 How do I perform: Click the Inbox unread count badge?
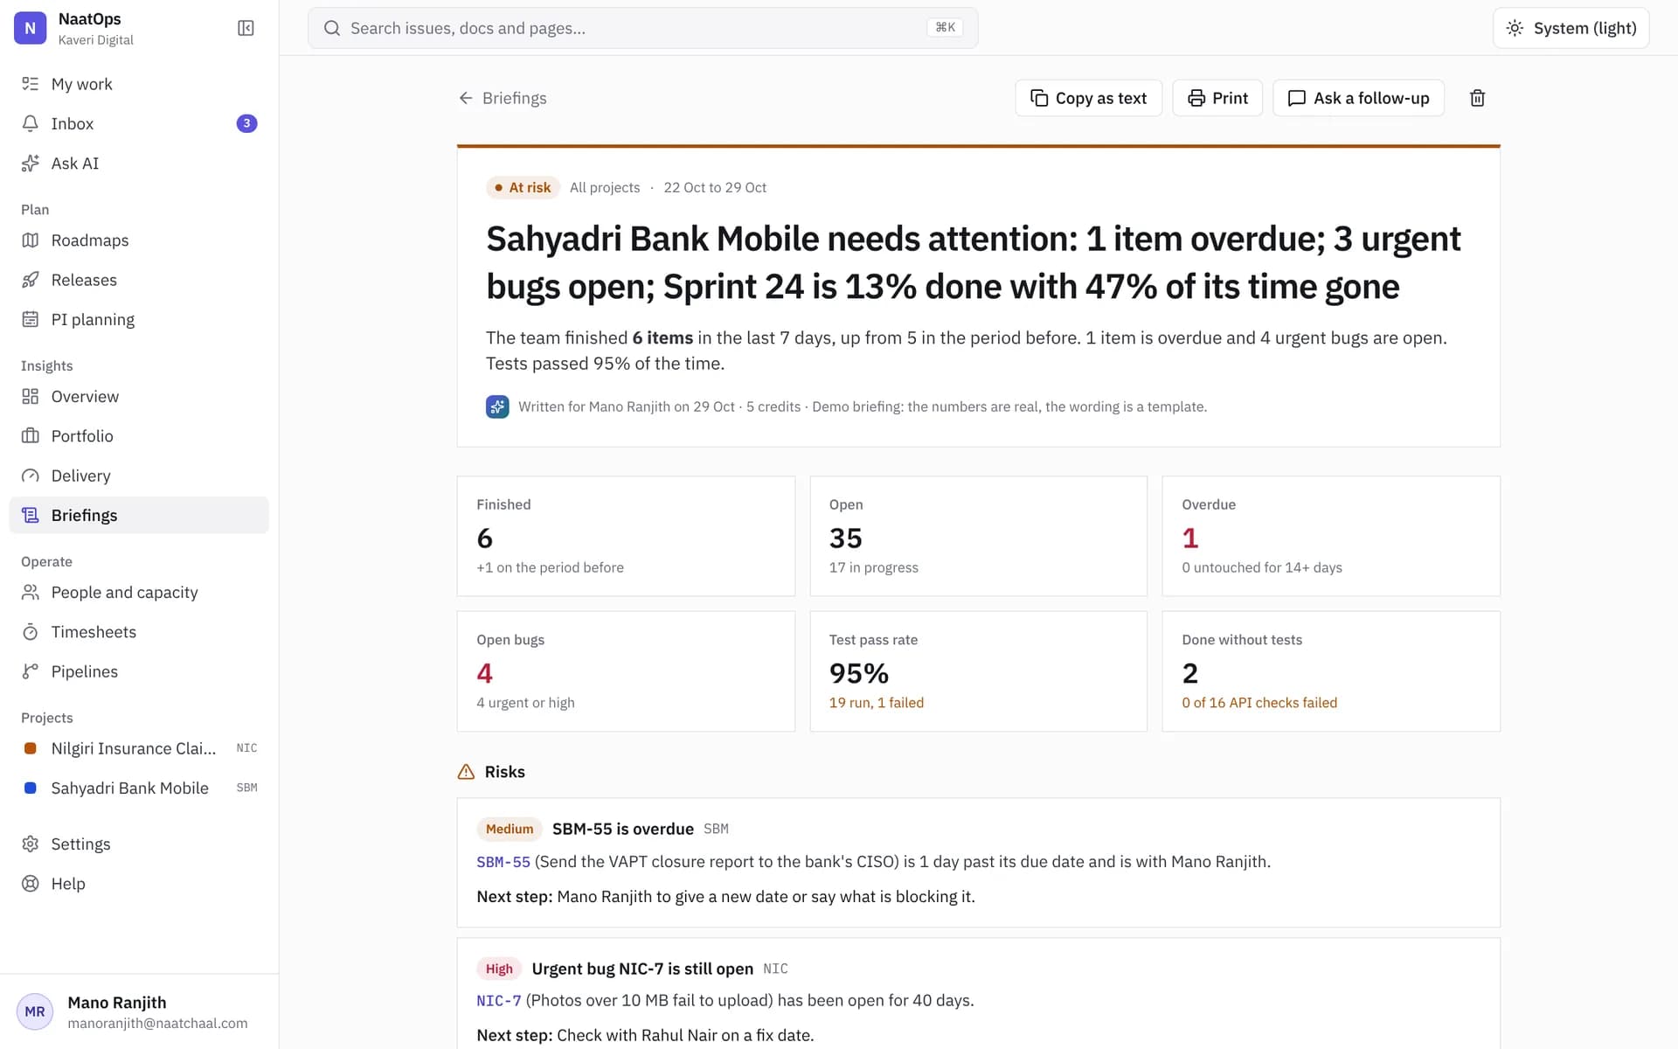(x=246, y=123)
